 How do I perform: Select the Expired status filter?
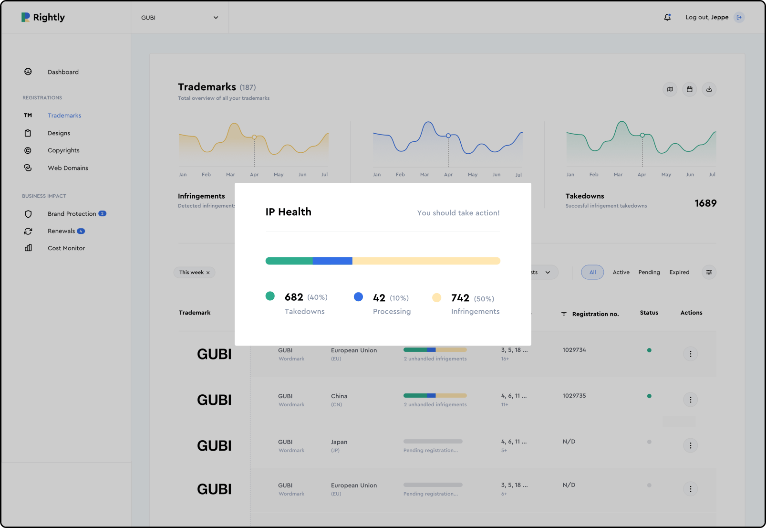(x=679, y=272)
